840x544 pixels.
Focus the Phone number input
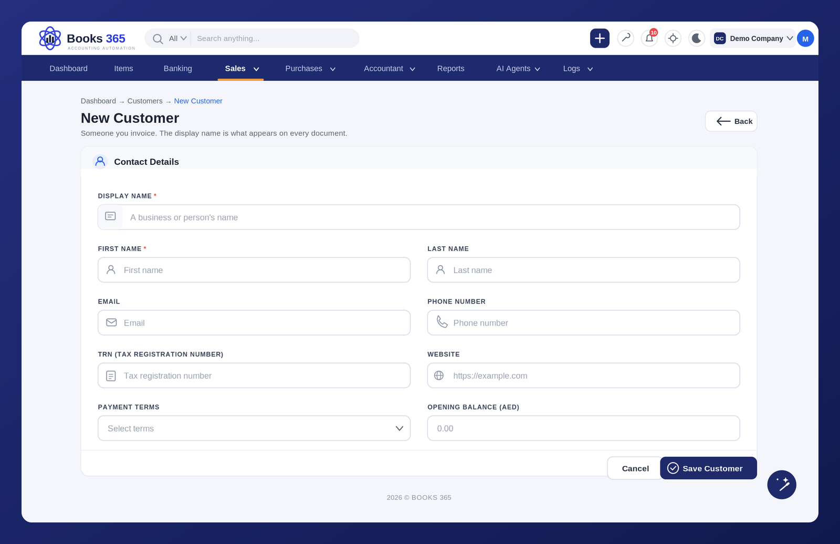[x=584, y=323]
